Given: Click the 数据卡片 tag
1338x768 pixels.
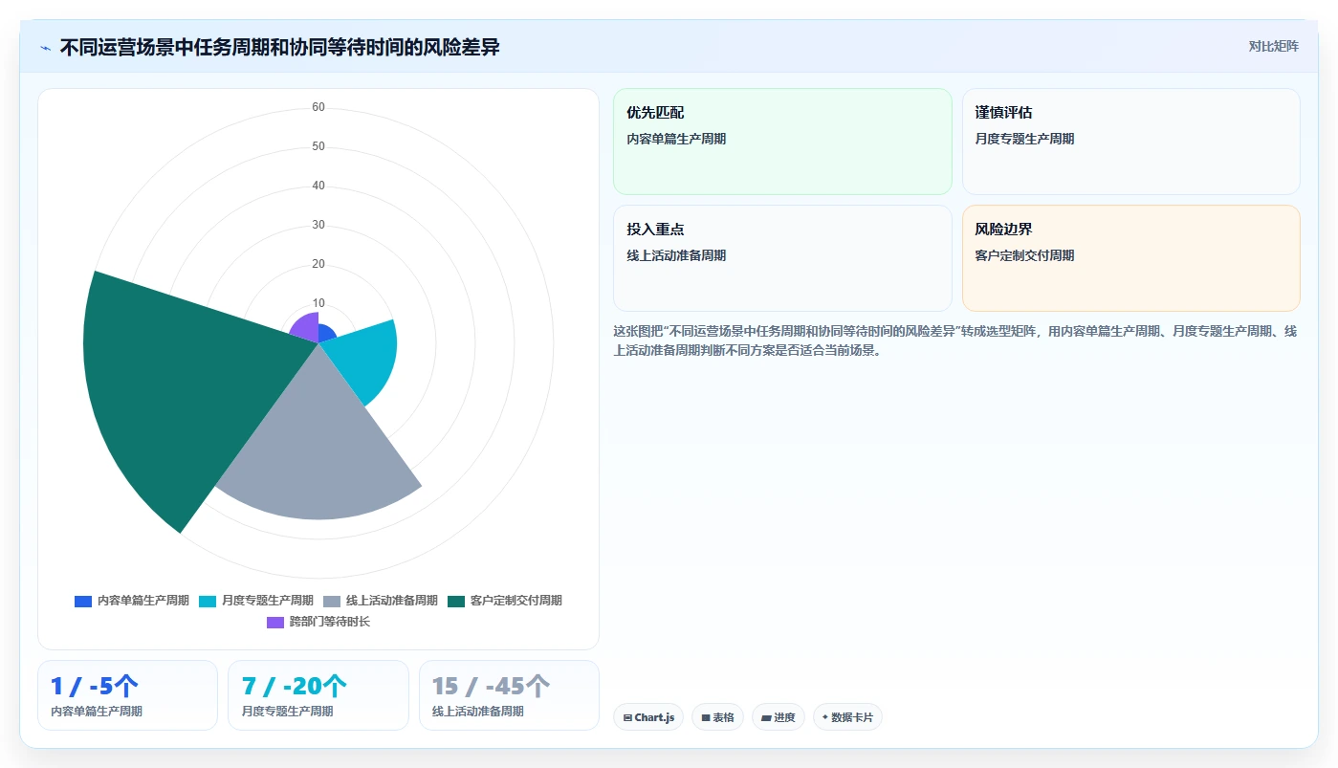Looking at the screenshot, I should coord(847,717).
